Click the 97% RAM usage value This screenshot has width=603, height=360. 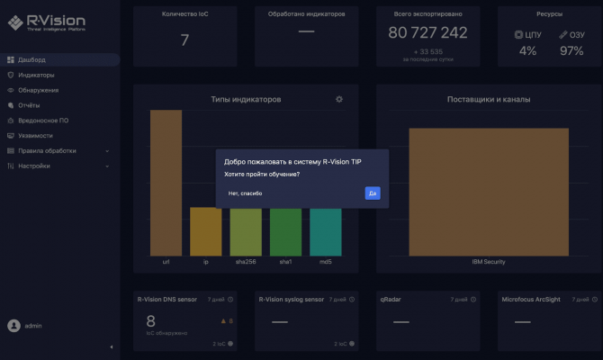pos(571,50)
